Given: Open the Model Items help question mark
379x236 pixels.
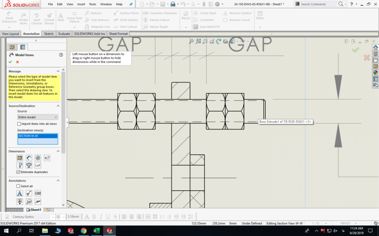Looking at the screenshot, I should click(61, 55).
